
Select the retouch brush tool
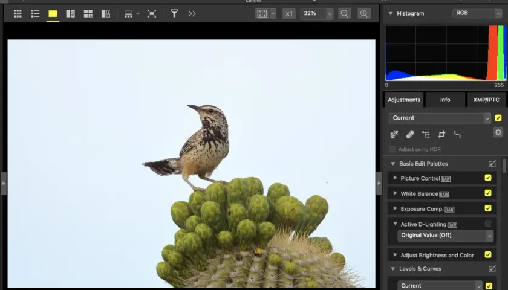410,135
